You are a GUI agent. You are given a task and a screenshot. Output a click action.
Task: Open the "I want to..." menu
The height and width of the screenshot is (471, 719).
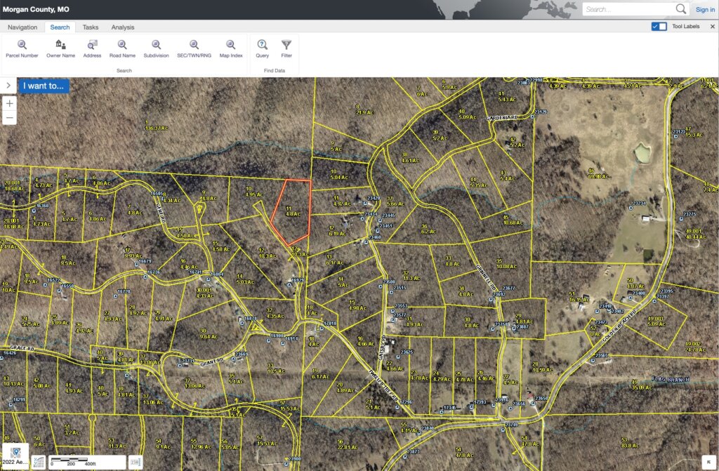pos(43,86)
